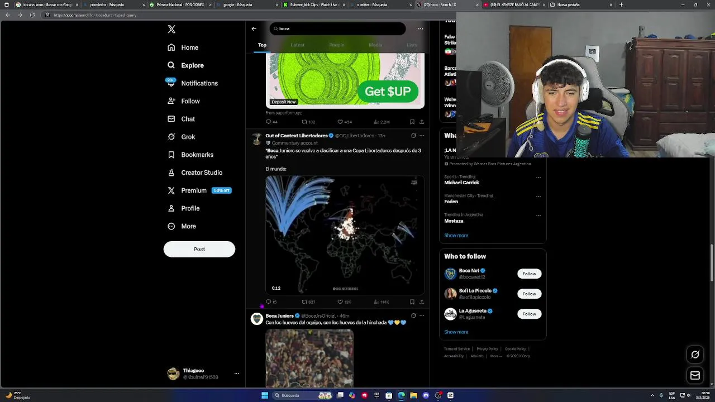Screen dimensions: 715x402
Task: Open the Explore page
Action: tap(186, 65)
